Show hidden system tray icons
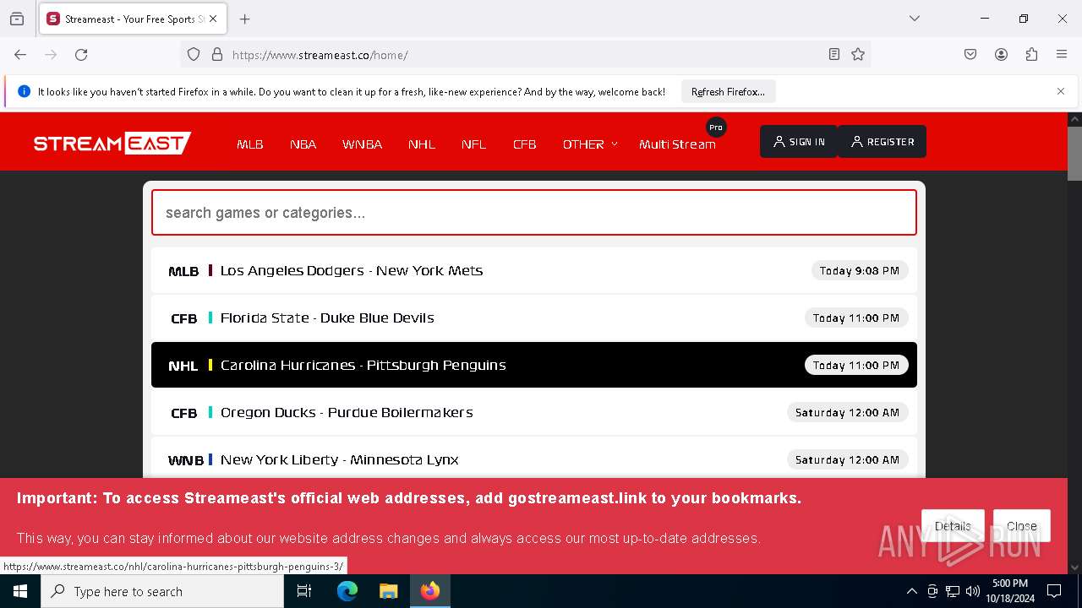 911,591
